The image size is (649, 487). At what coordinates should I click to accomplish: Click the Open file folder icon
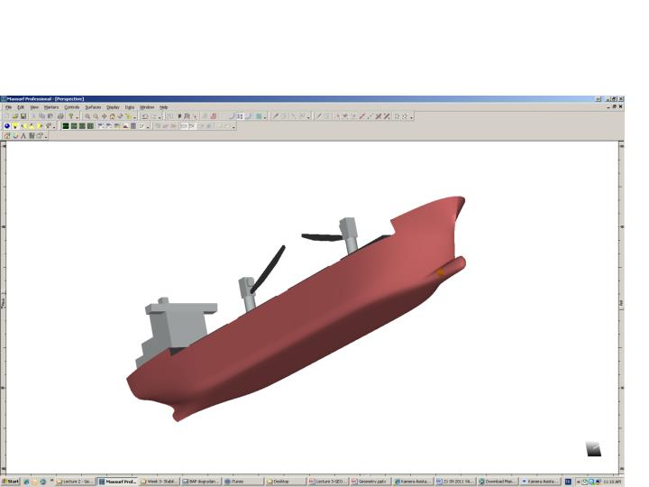(16, 116)
